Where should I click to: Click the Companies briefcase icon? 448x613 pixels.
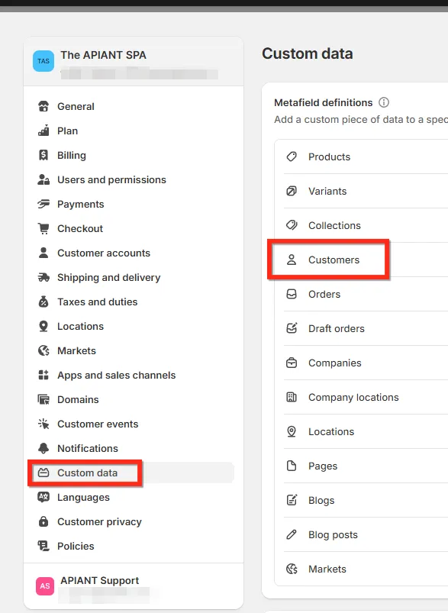click(x=292, y=363)
